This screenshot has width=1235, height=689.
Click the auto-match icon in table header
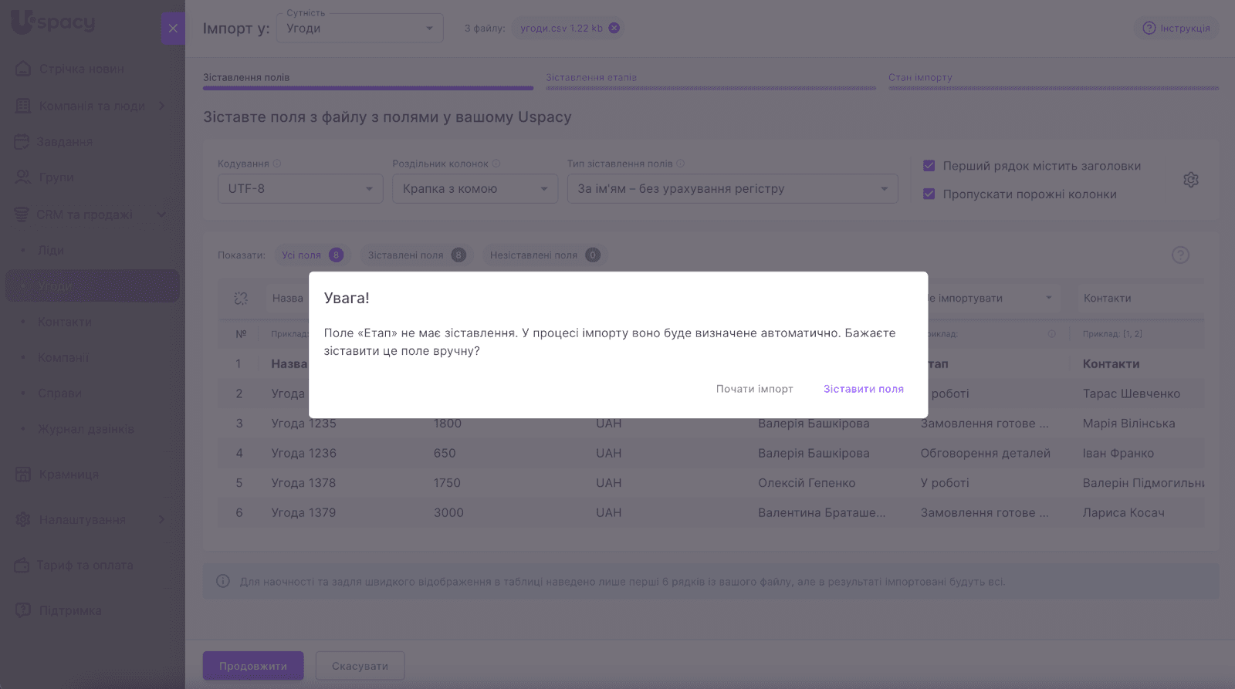click(x=241, y=299)
